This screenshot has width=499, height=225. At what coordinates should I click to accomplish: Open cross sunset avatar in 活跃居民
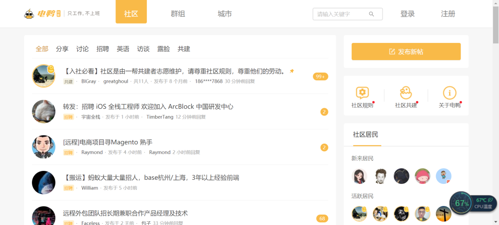point(444,214)
